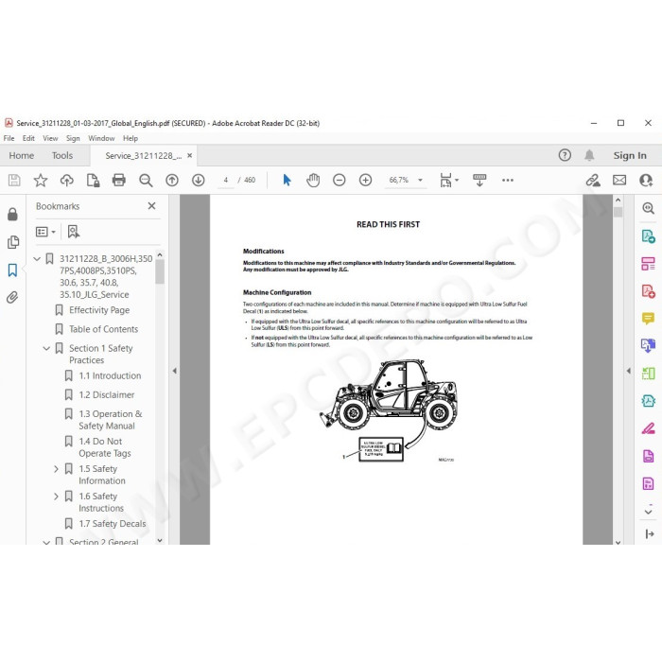Click document vertical scrollbar thumb

[618, 212]
